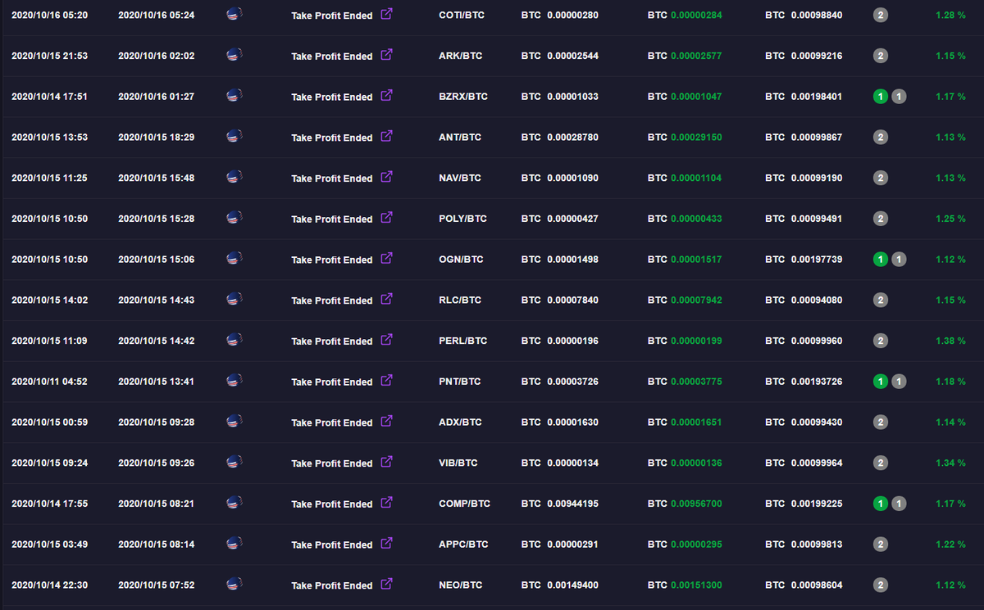Select the ANT/BTC pair name
This screenshot has height=610, width=984.
coord(460,138)
